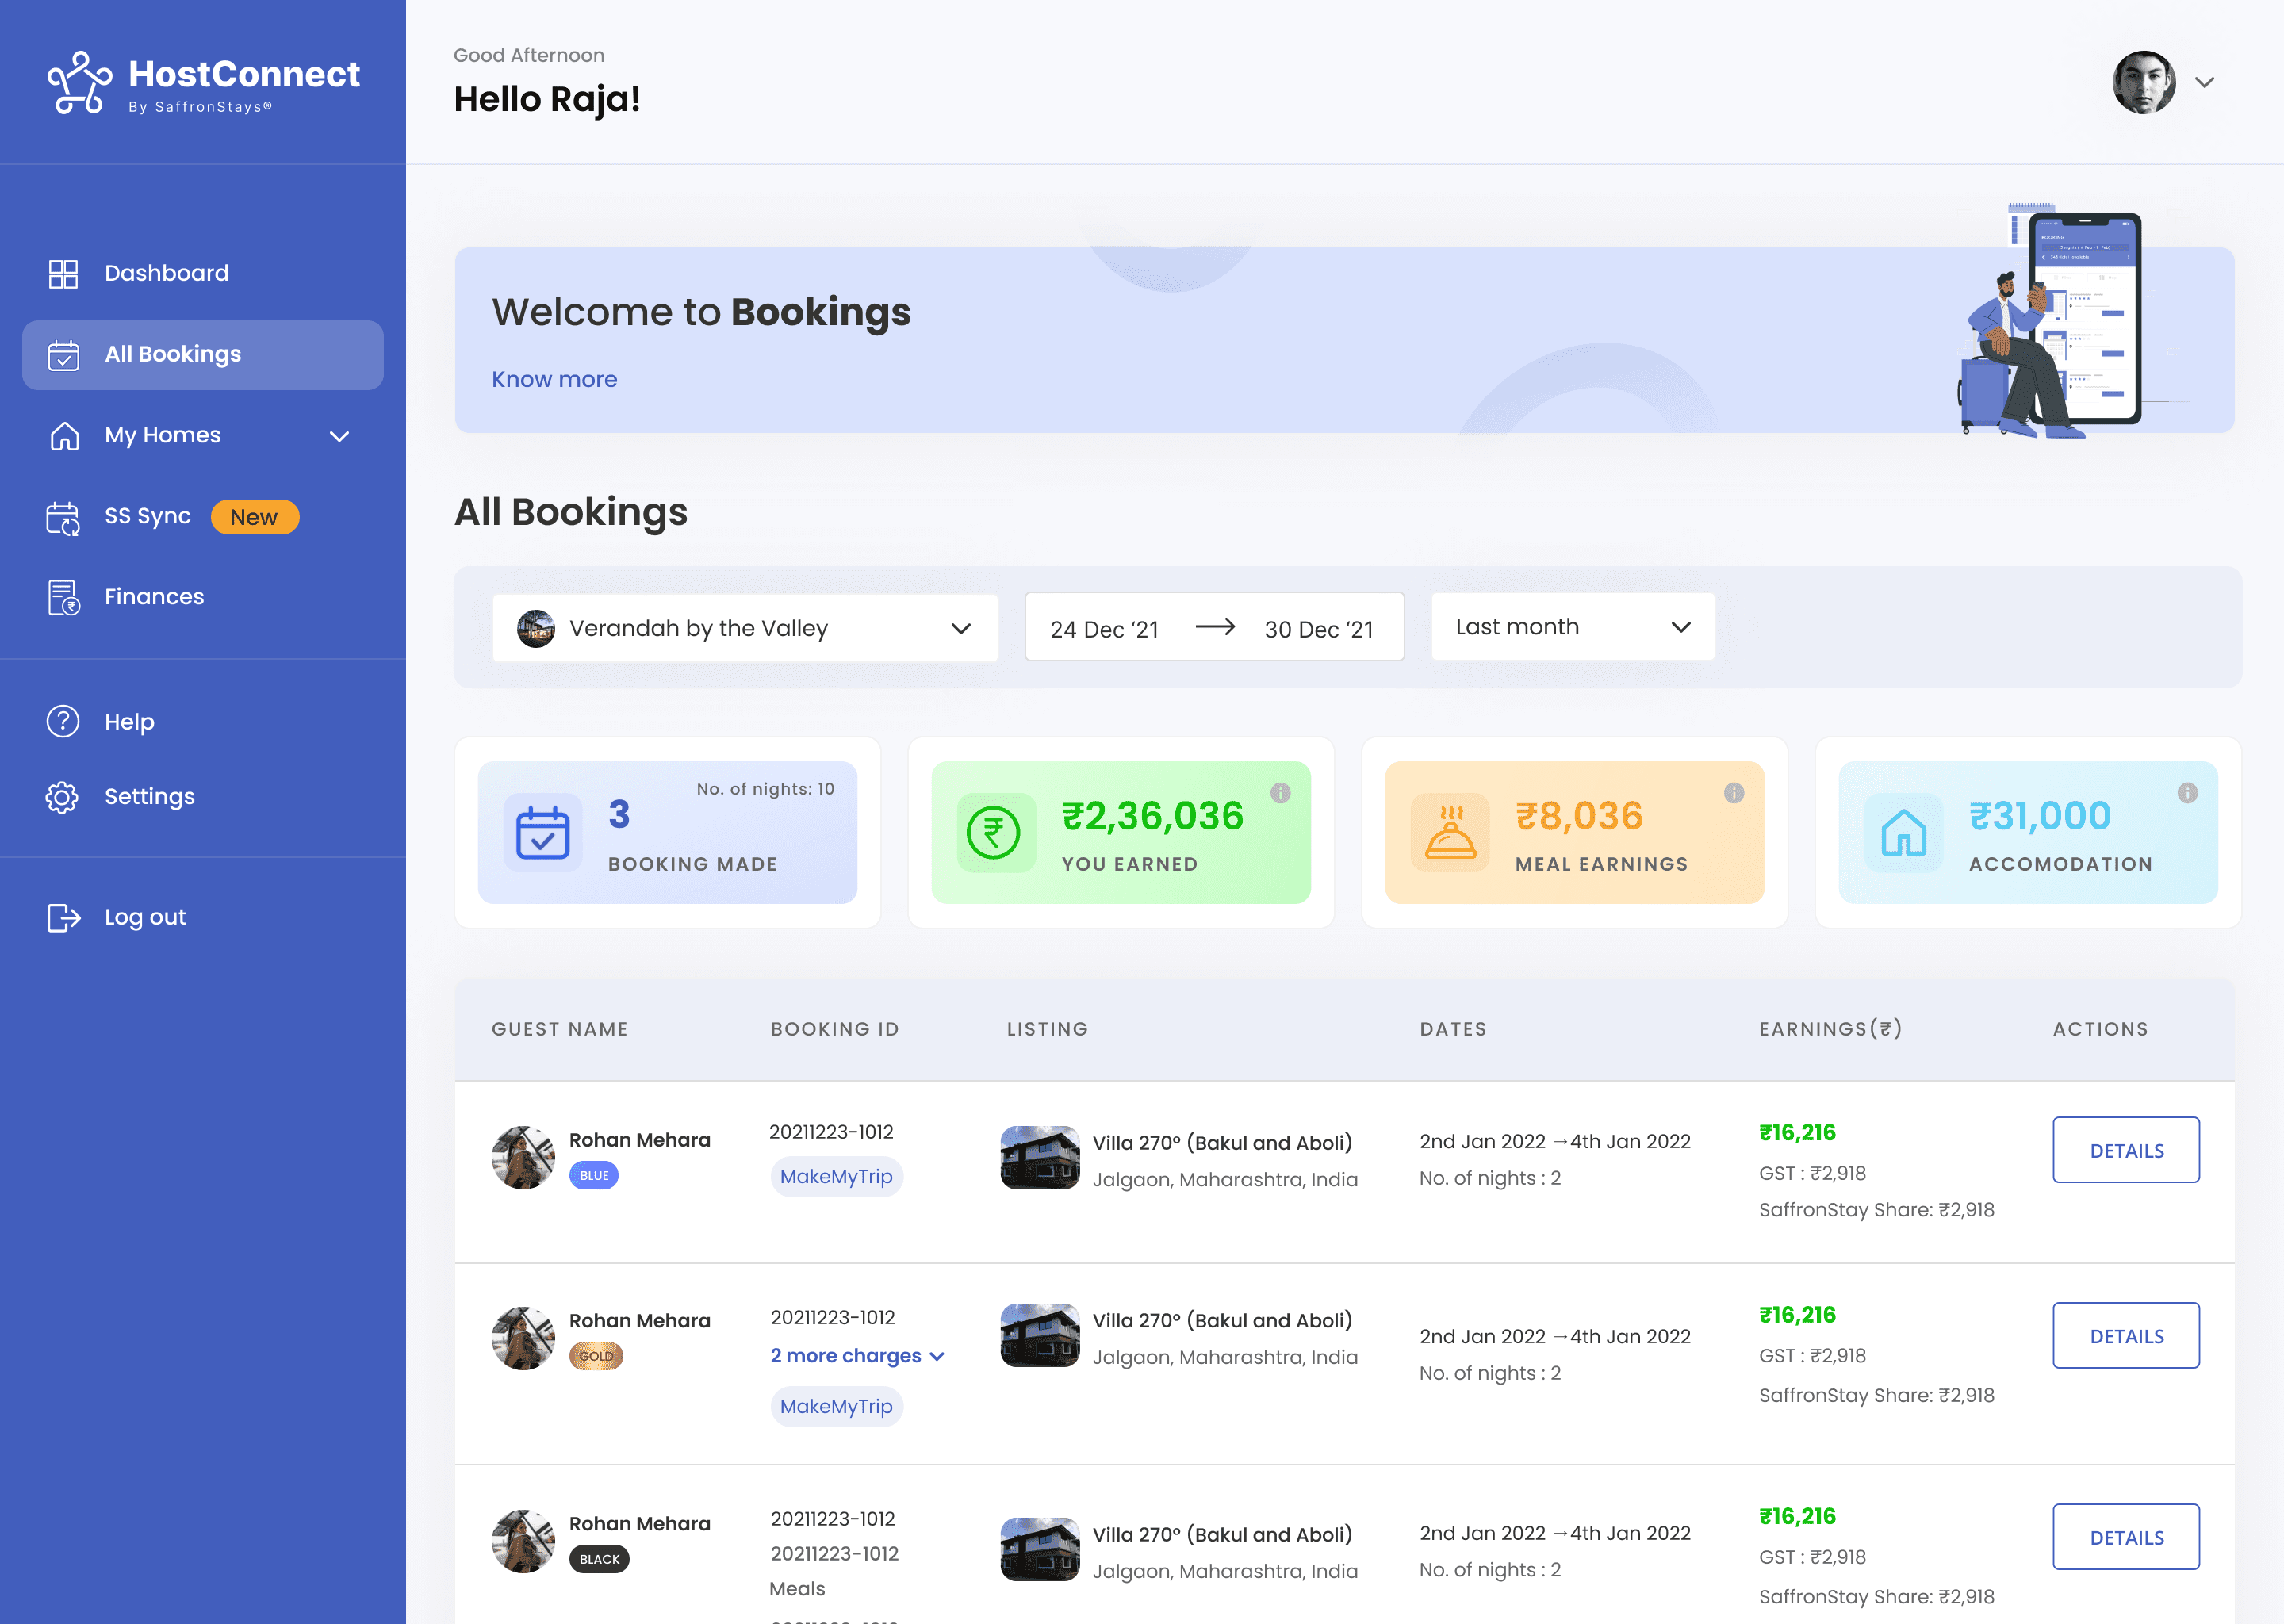
Task: Click the Help question mark icon
Action: pos(63,721)
